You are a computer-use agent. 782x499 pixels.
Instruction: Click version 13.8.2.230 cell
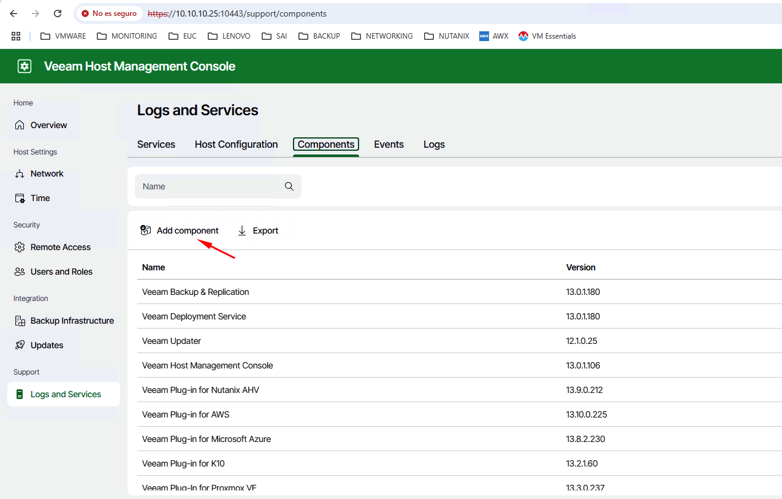(x=586, y=439)
